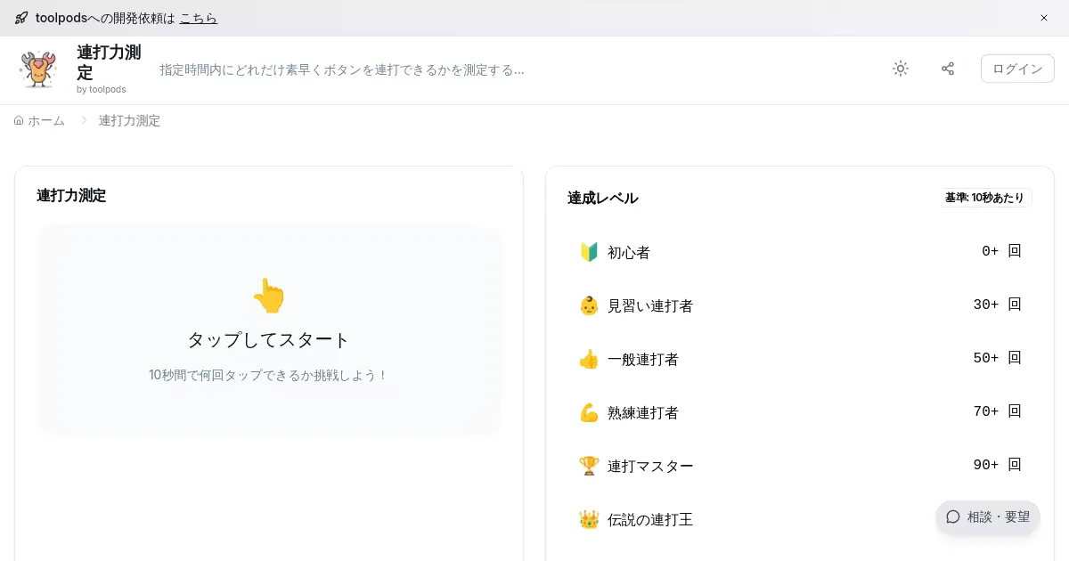Screen dimensions: 1069x561
Task: Click the rocket icon in announcement banner
Action: click(21, 18)
